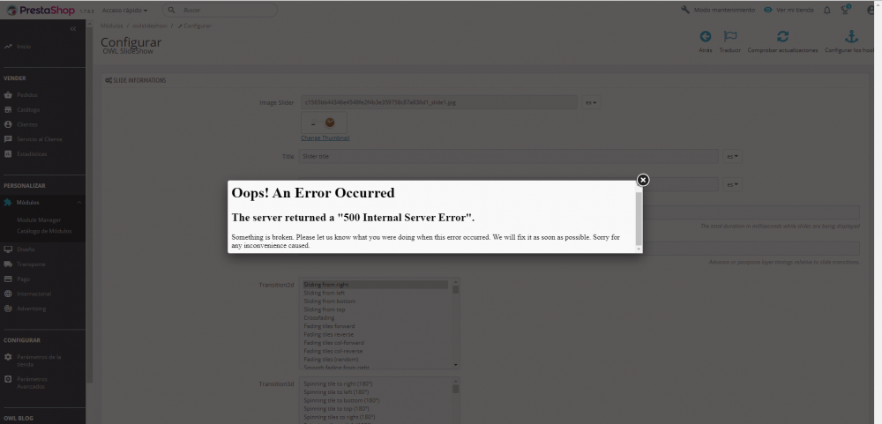Open Module Manager submenu item

[x=39, y=219]
